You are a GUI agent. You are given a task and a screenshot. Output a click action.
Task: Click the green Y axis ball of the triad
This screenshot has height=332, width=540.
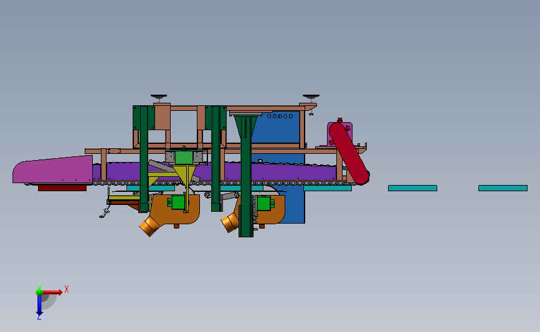(x=39, y=292)
